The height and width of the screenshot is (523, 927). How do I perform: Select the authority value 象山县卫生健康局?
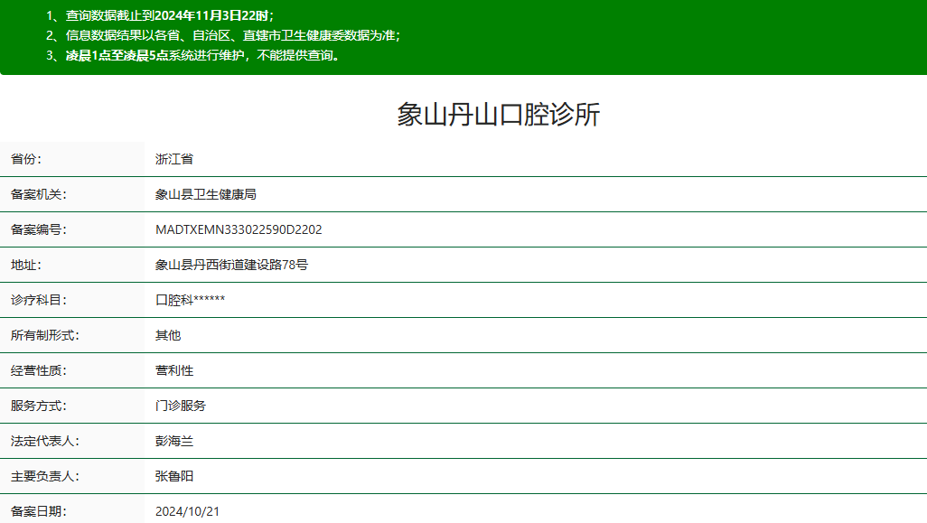click(x=206, y=194)
